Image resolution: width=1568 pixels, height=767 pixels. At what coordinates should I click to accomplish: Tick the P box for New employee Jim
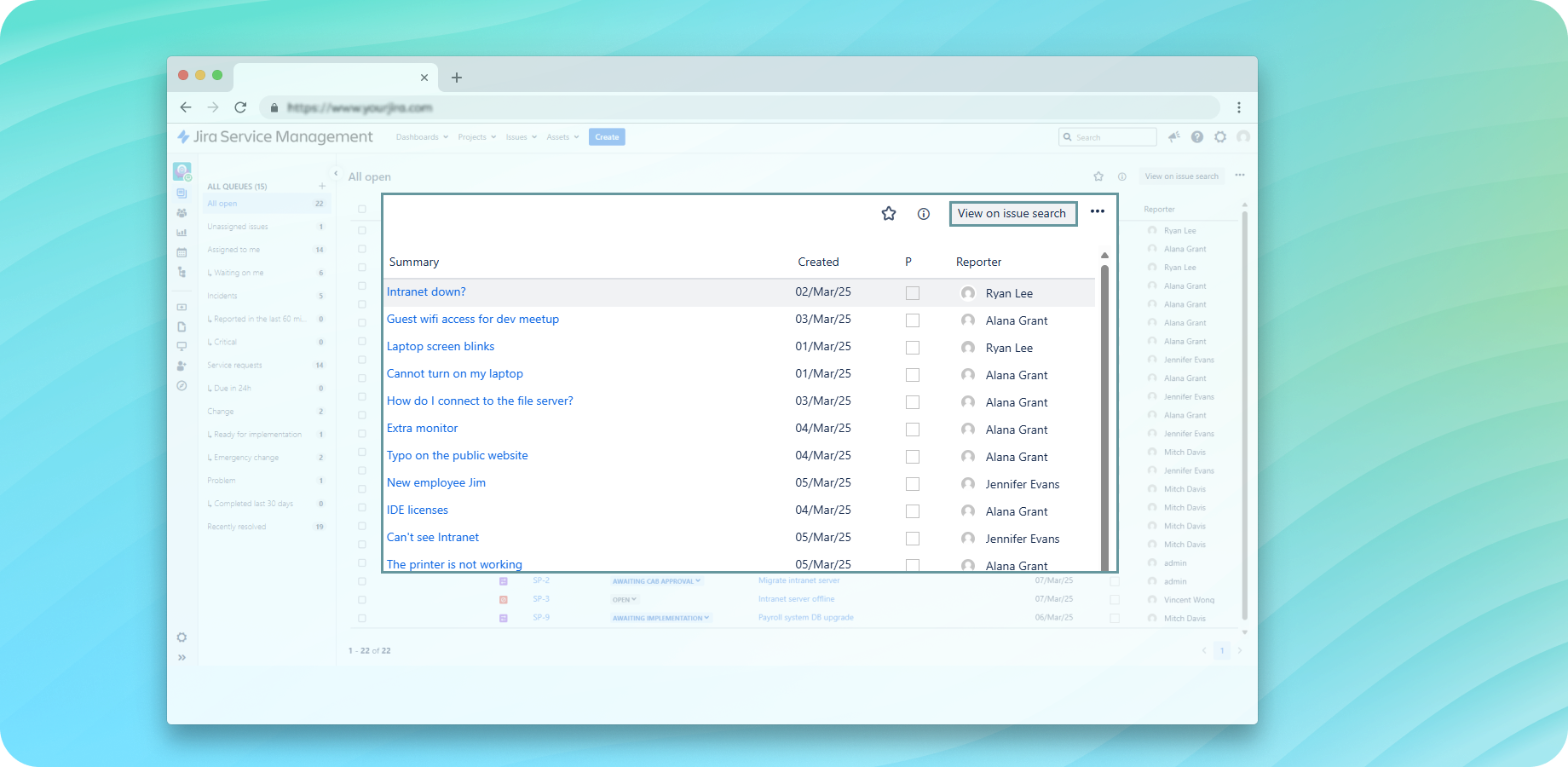(x=913, y=484)
